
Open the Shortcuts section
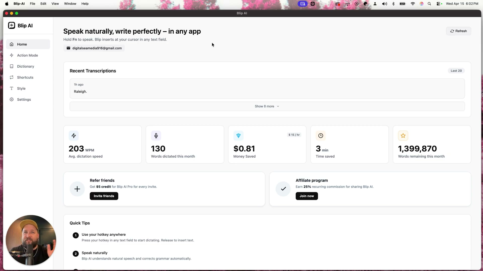[25, 77]
